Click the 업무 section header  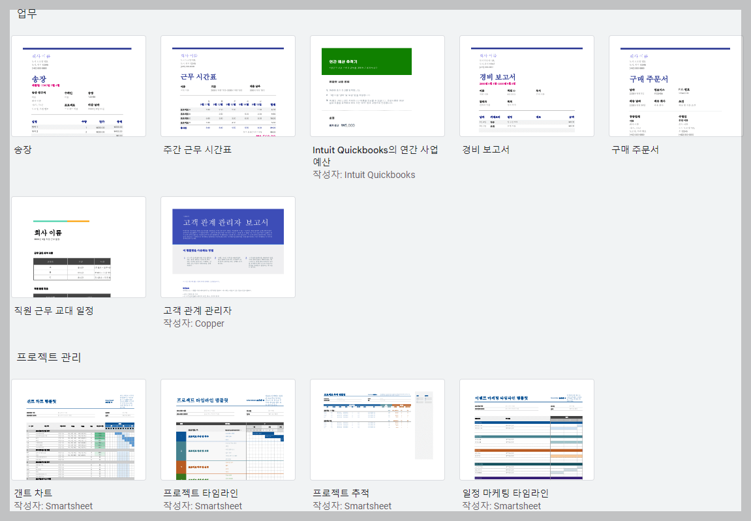click(25, 11)
